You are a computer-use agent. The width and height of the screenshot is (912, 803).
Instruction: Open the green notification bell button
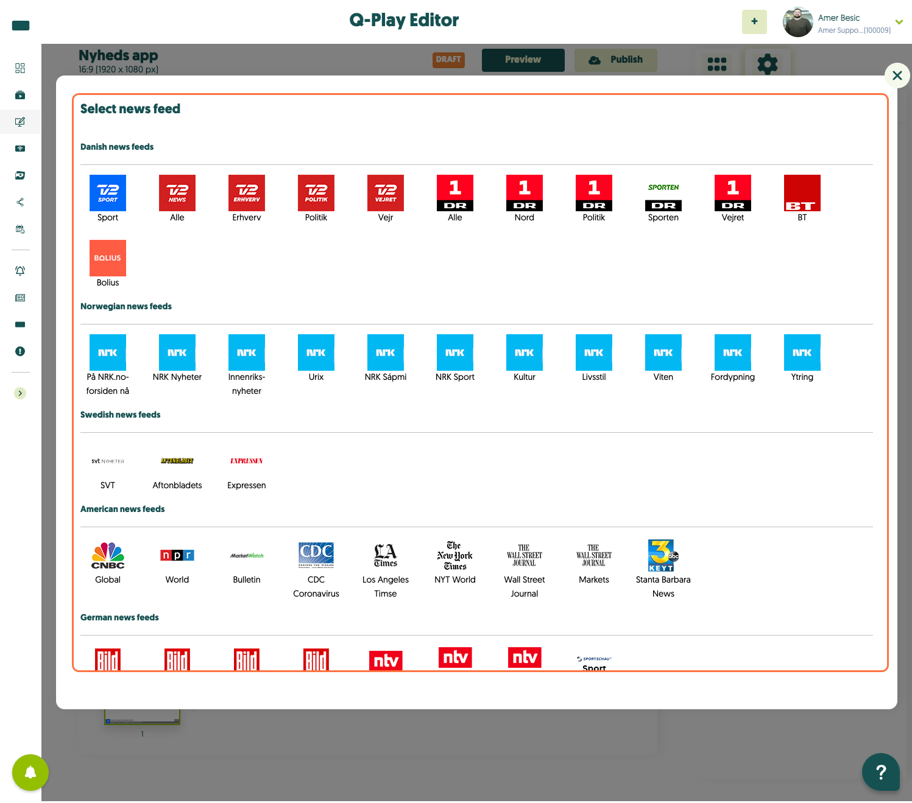30,773
